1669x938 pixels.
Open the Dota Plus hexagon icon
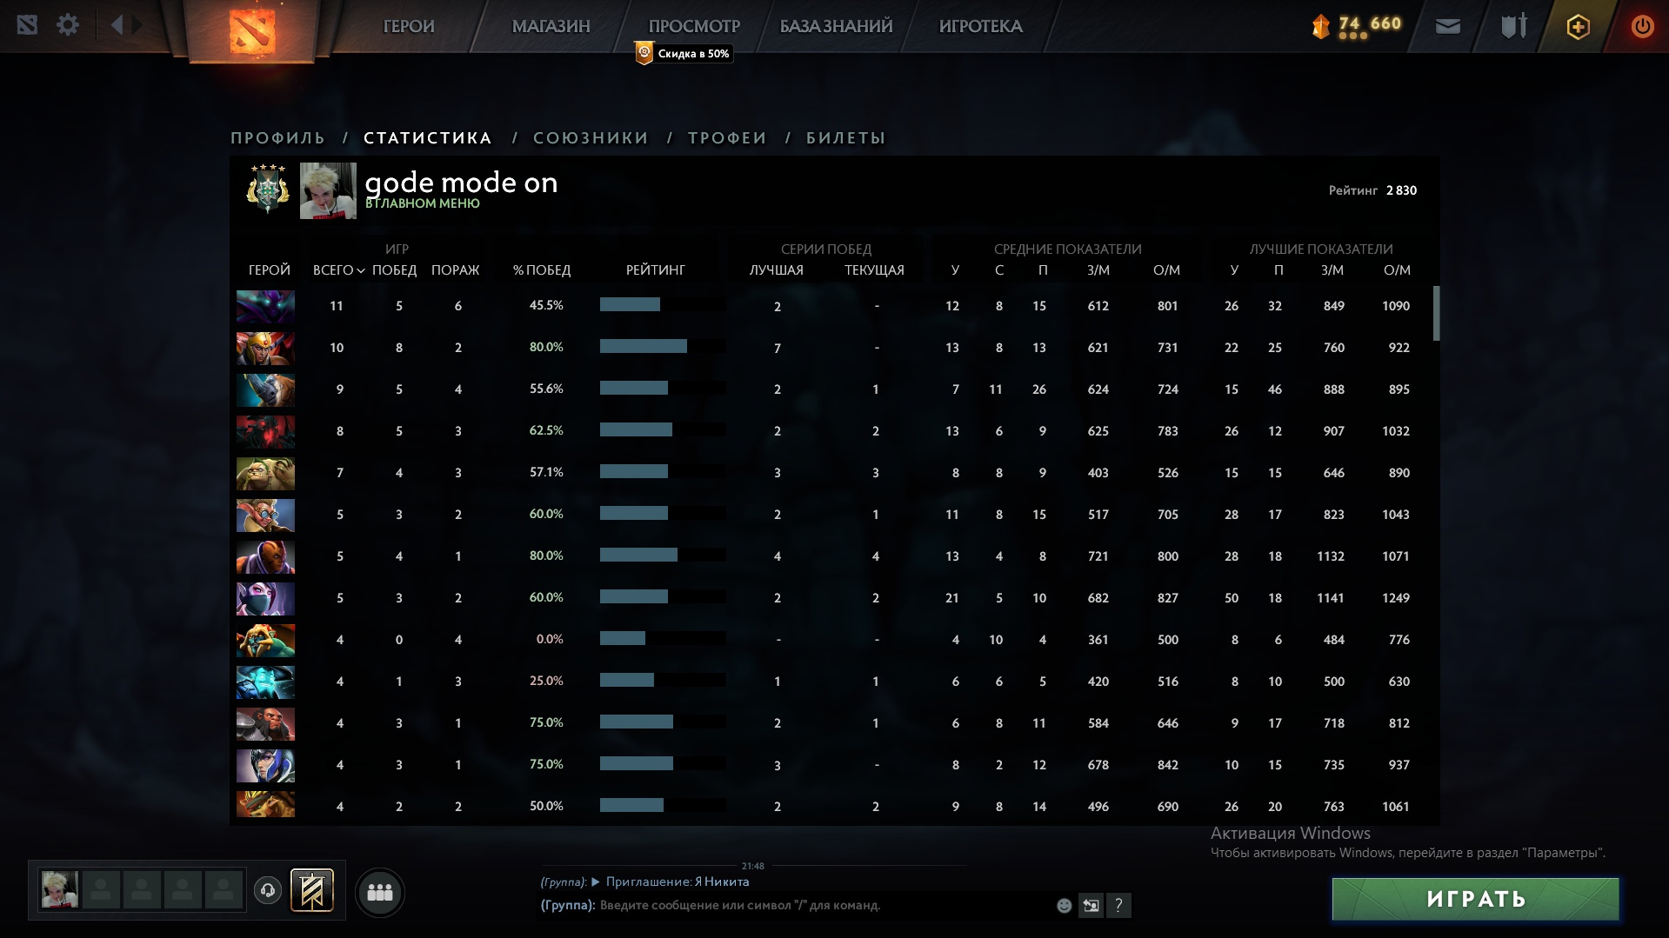tap(1579, 27)
